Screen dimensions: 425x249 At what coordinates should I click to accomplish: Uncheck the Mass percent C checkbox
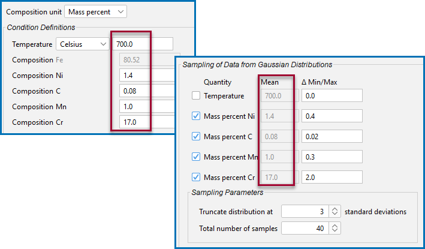pyautogui.click(x=196, y=136)
